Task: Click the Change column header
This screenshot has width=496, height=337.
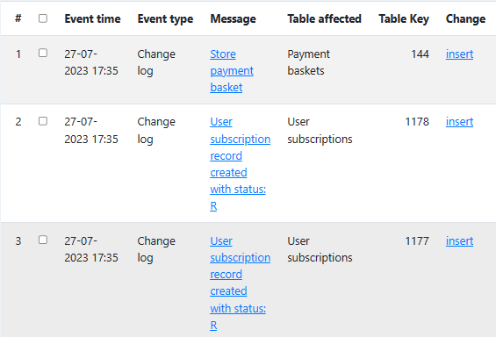Action: 465,19
